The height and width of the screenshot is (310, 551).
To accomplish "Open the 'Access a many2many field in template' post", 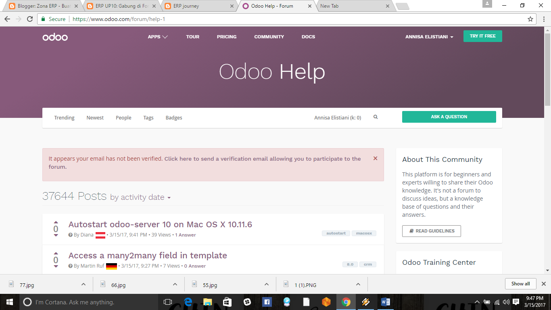I will click(148, 256).
